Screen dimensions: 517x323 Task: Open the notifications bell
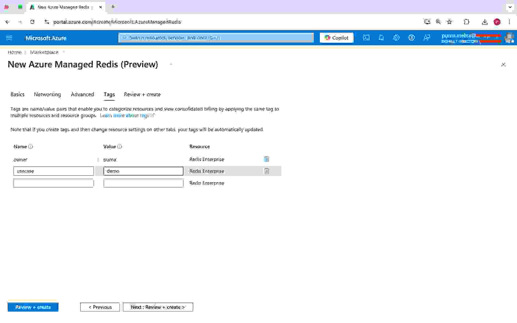tap(381, 38)
